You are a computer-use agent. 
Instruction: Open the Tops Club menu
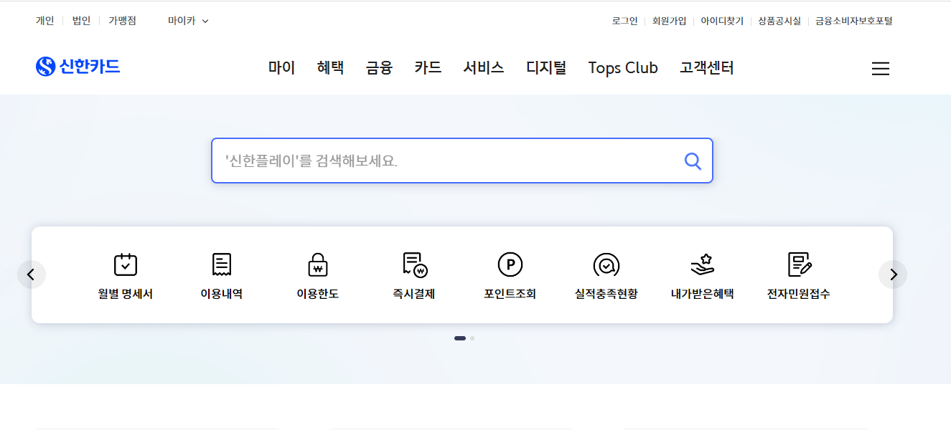(623, 68)
